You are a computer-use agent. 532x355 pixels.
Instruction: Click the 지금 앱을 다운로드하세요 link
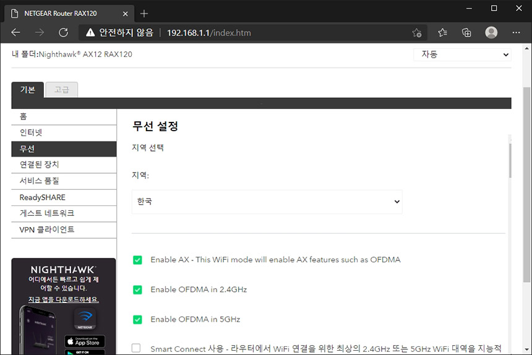tap(64, 300)
